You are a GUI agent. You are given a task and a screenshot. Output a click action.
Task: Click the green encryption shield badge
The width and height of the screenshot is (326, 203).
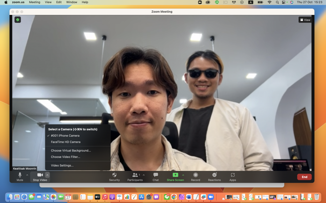[x=18, y=20]
